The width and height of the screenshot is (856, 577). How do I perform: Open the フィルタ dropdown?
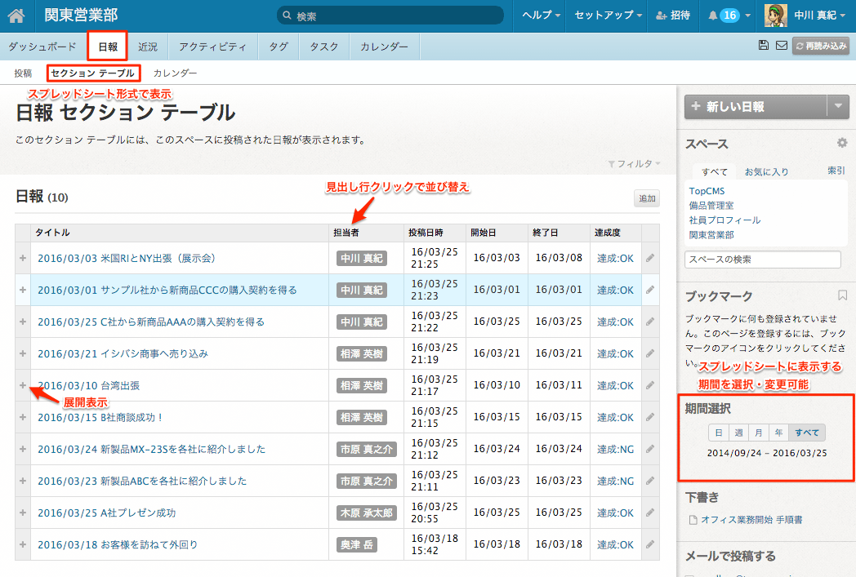pyautogui.click(x=634, y=164)
